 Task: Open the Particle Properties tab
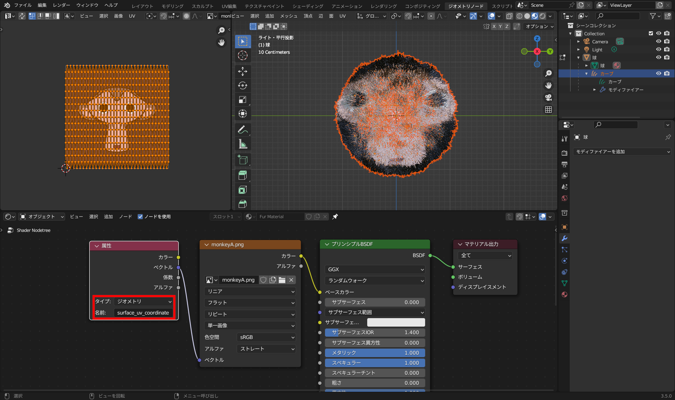(564, 250)
